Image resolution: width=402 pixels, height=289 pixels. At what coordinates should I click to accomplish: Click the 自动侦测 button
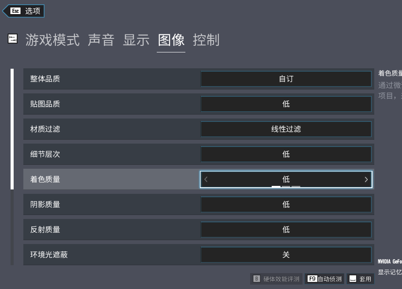(x=330, y=279)
